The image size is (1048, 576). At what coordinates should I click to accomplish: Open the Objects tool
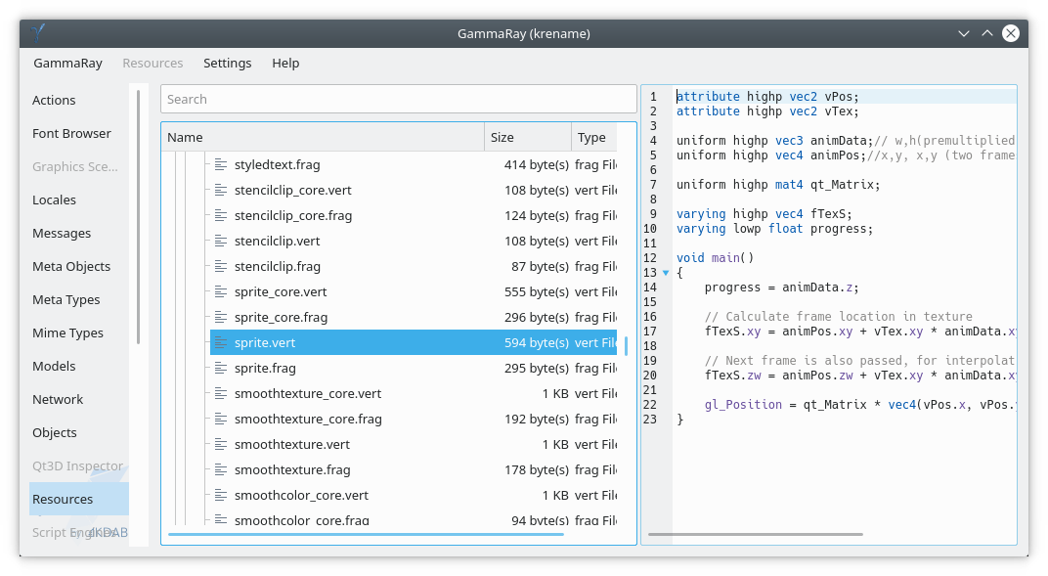79,432
